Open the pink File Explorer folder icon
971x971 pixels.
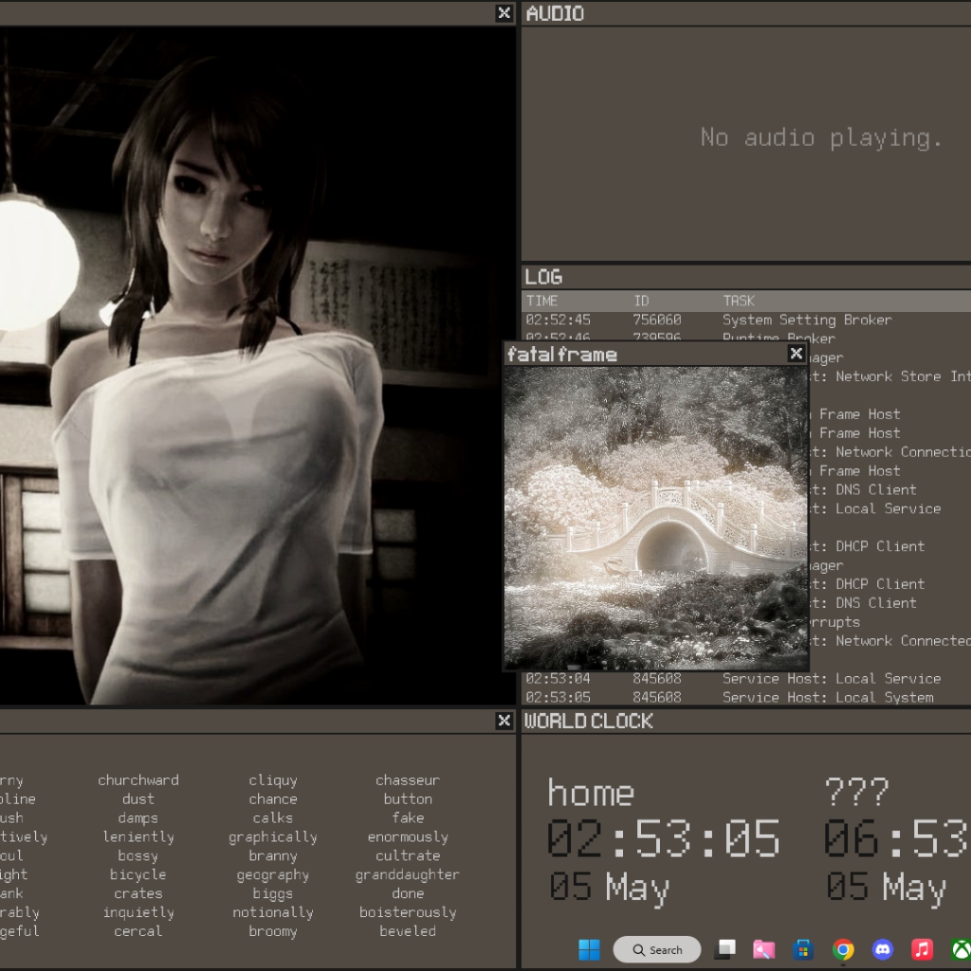click(763, 949)
